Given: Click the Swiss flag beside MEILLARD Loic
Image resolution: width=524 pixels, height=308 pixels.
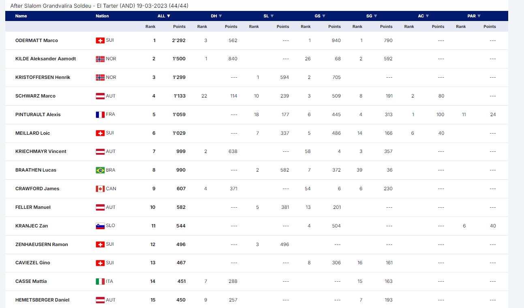Looking at the screenshot, I should click(100, 133).
